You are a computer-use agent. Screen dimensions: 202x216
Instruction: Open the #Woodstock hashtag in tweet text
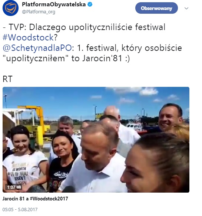coord(28,37)
